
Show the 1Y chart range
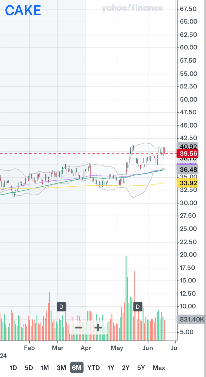[111, 368]
